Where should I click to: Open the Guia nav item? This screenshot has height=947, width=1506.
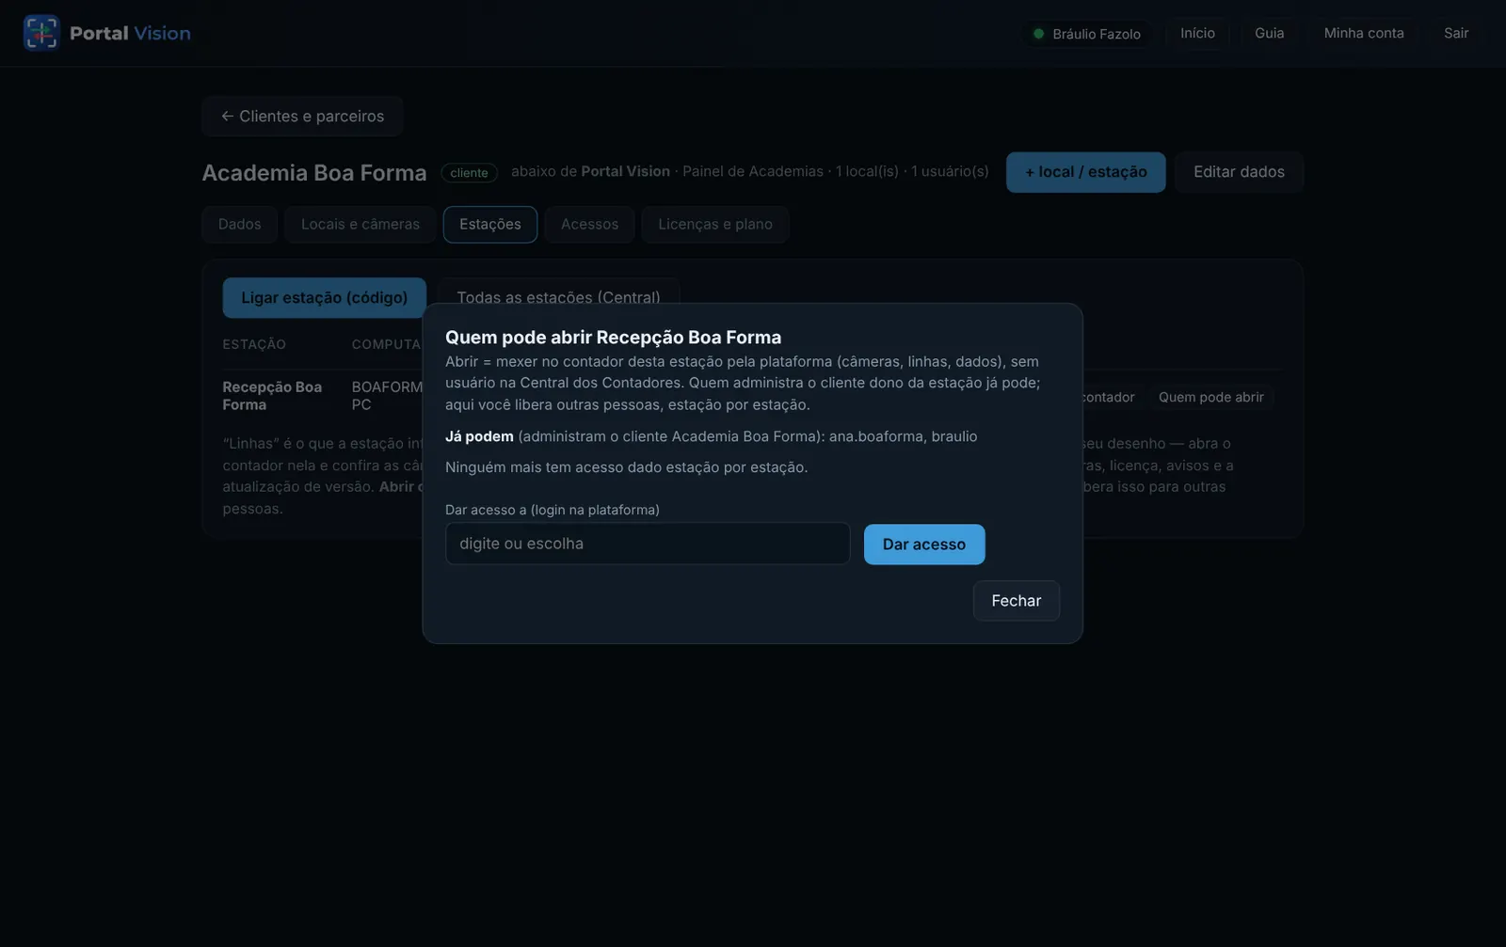tap(1269, 33)
